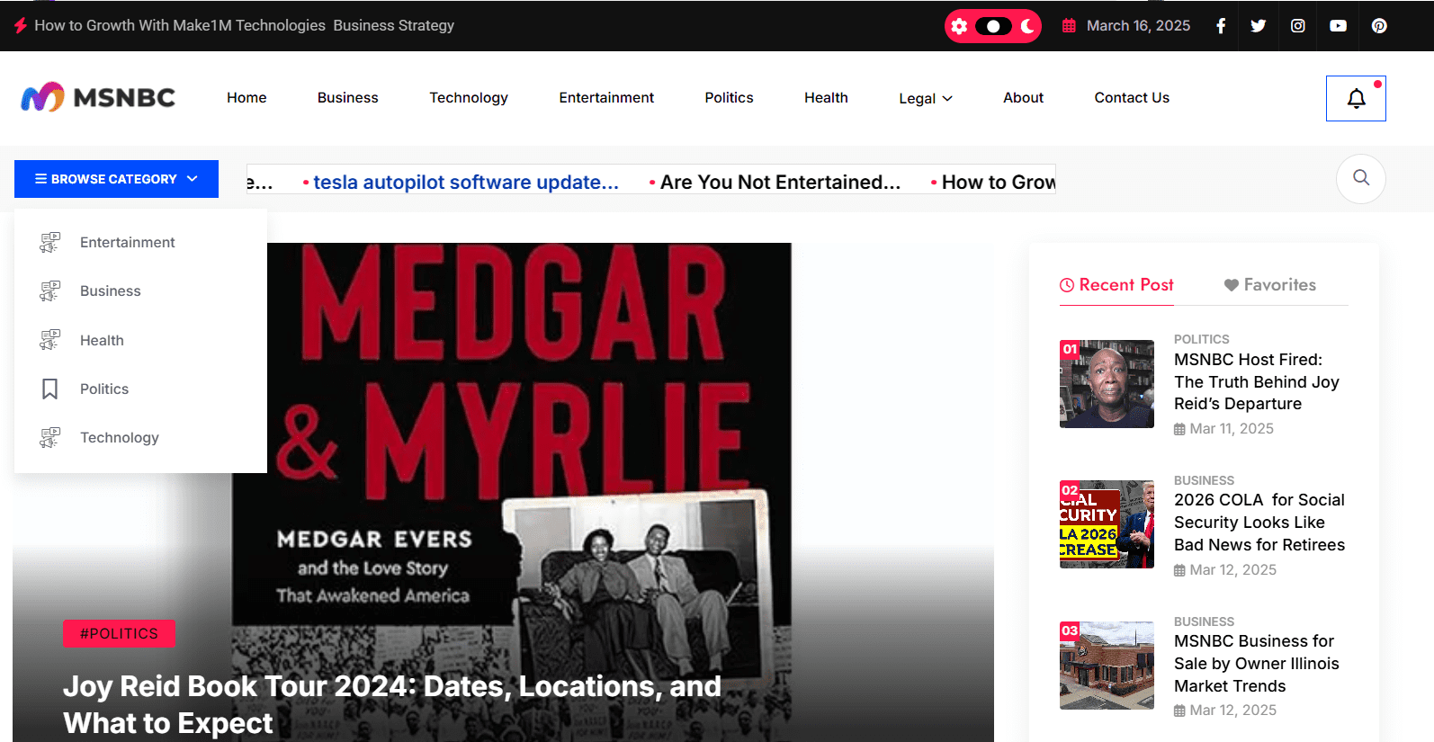Open the Instagram social icon

[x=1298, y=26]
